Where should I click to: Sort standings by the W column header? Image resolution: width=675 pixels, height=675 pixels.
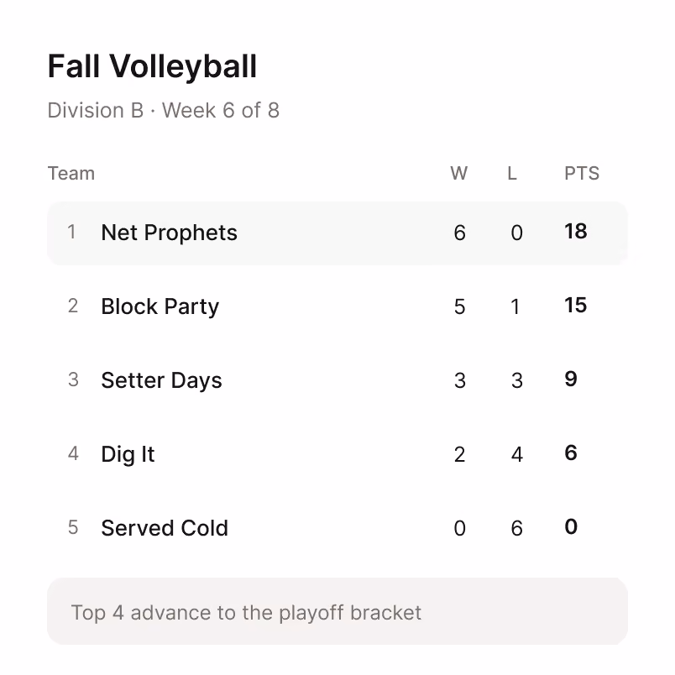(x=459, y=174)
